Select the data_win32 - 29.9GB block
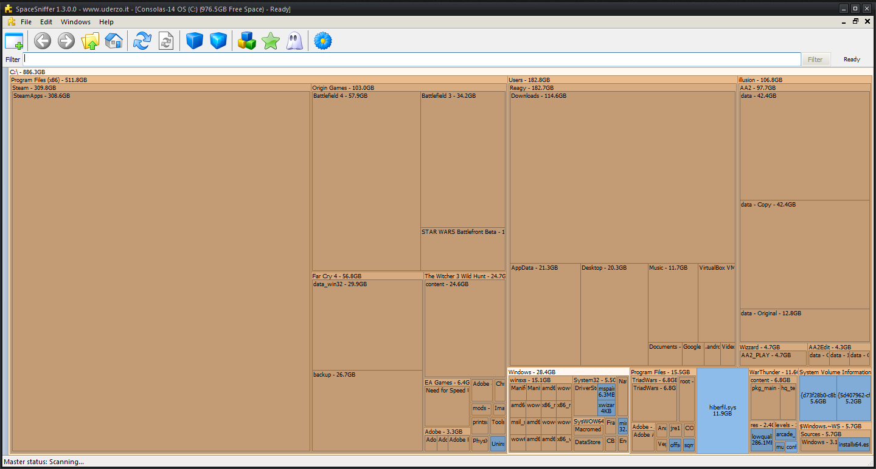Viewport: 876px width, 469px height. point(367,325)
